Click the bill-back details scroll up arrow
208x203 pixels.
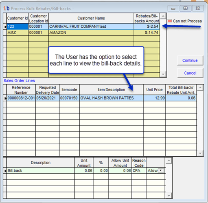pos(169,161)
